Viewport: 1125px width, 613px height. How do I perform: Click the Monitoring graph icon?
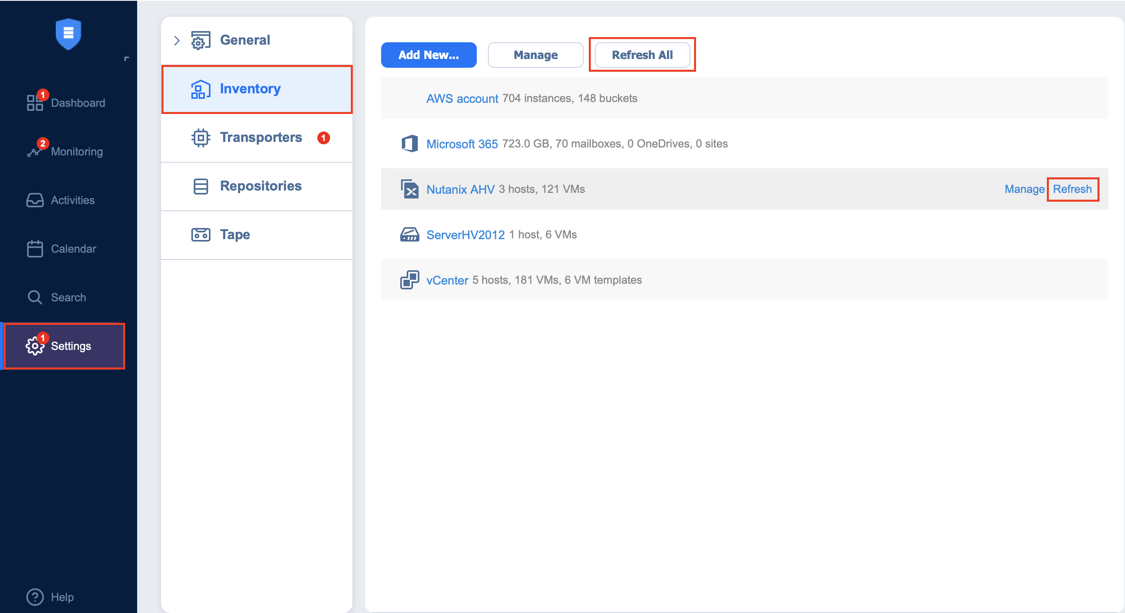pyautogui.click(x=35, y=151)
